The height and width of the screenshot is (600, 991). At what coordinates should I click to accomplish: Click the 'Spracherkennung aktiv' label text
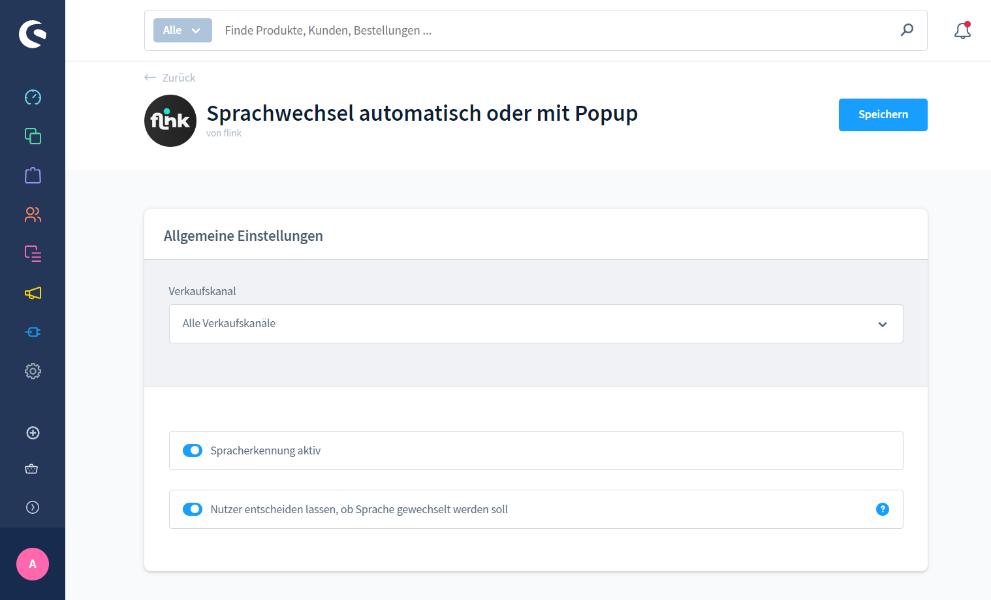[x=266, y=450]
